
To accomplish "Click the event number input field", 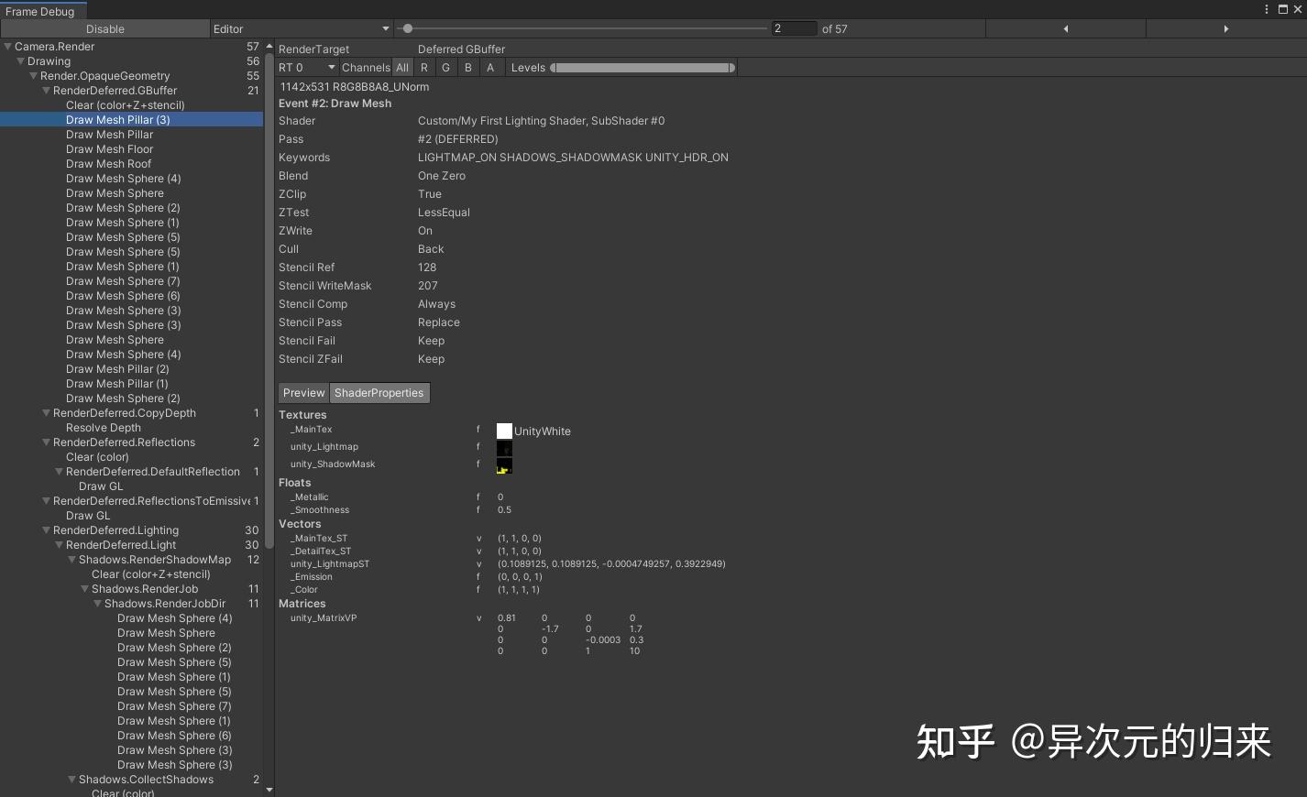I will [794, 28].
